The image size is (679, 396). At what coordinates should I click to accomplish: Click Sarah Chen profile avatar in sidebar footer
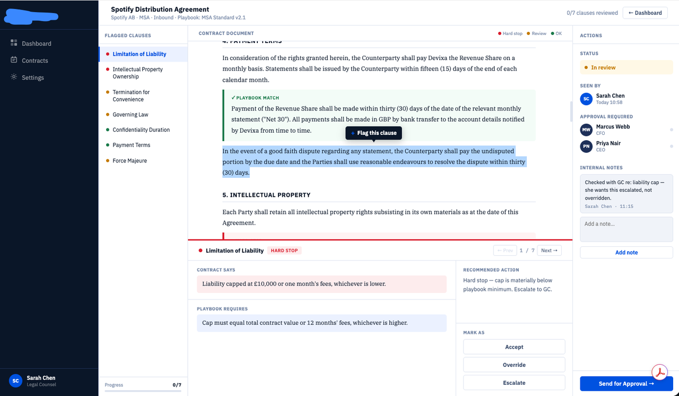click(x=15, y=381)
